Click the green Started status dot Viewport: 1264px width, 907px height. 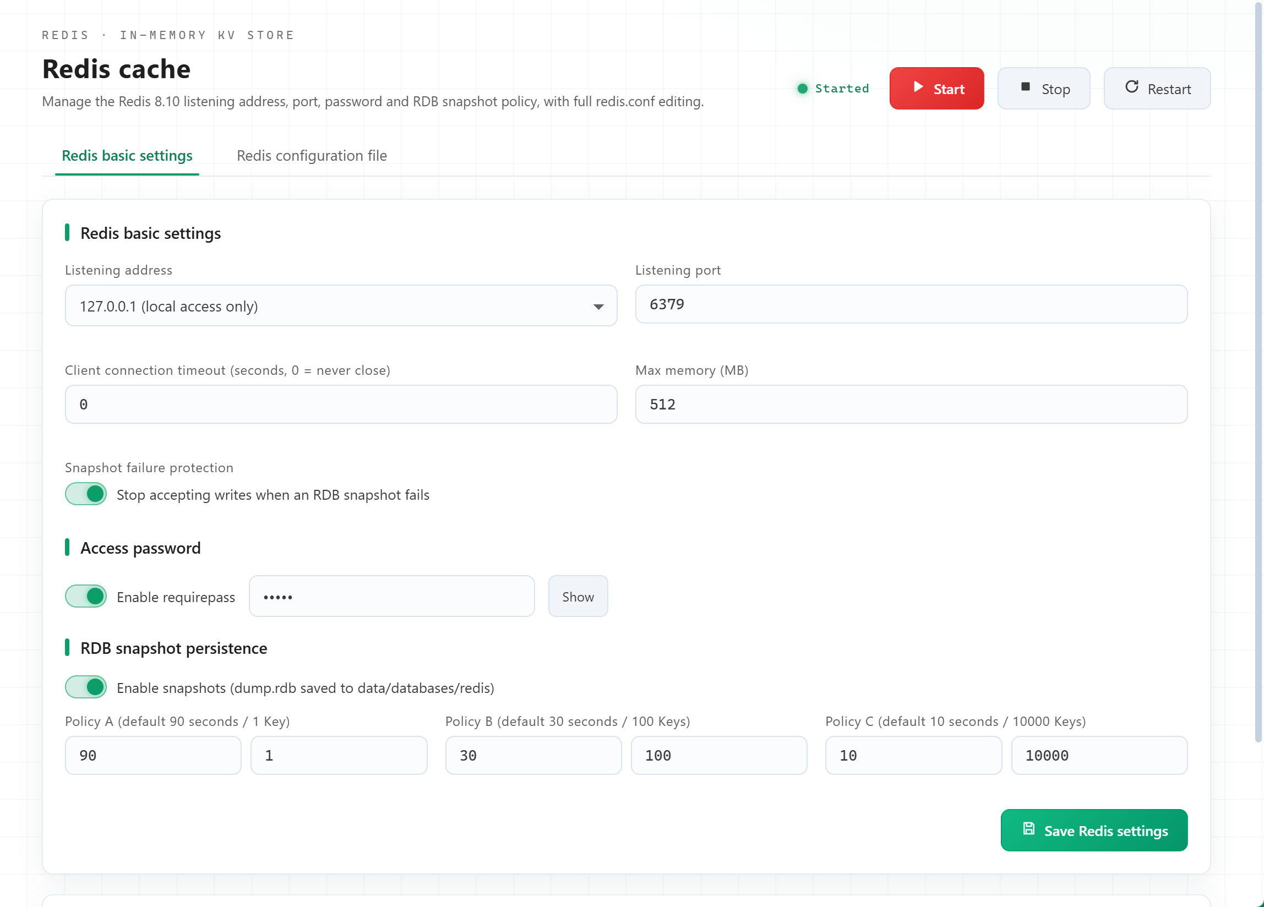803,89
